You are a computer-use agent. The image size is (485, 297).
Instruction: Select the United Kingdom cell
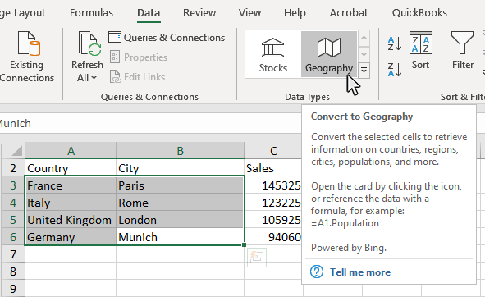coord(71,220)
